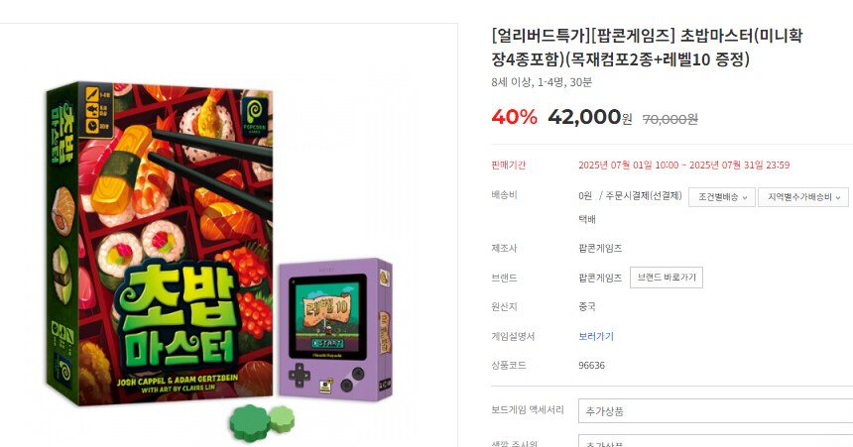Click the purple 레벨10 game box image
This screenshot has width=853, height=447.
coord(335,329)
